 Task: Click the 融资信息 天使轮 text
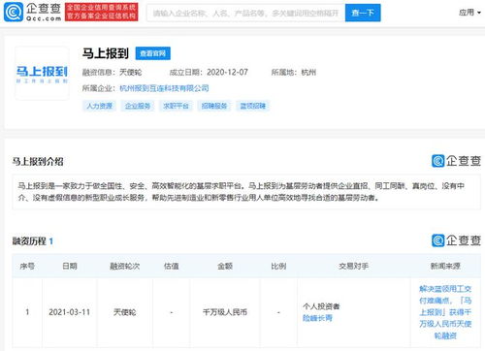(x=112, y=72)
